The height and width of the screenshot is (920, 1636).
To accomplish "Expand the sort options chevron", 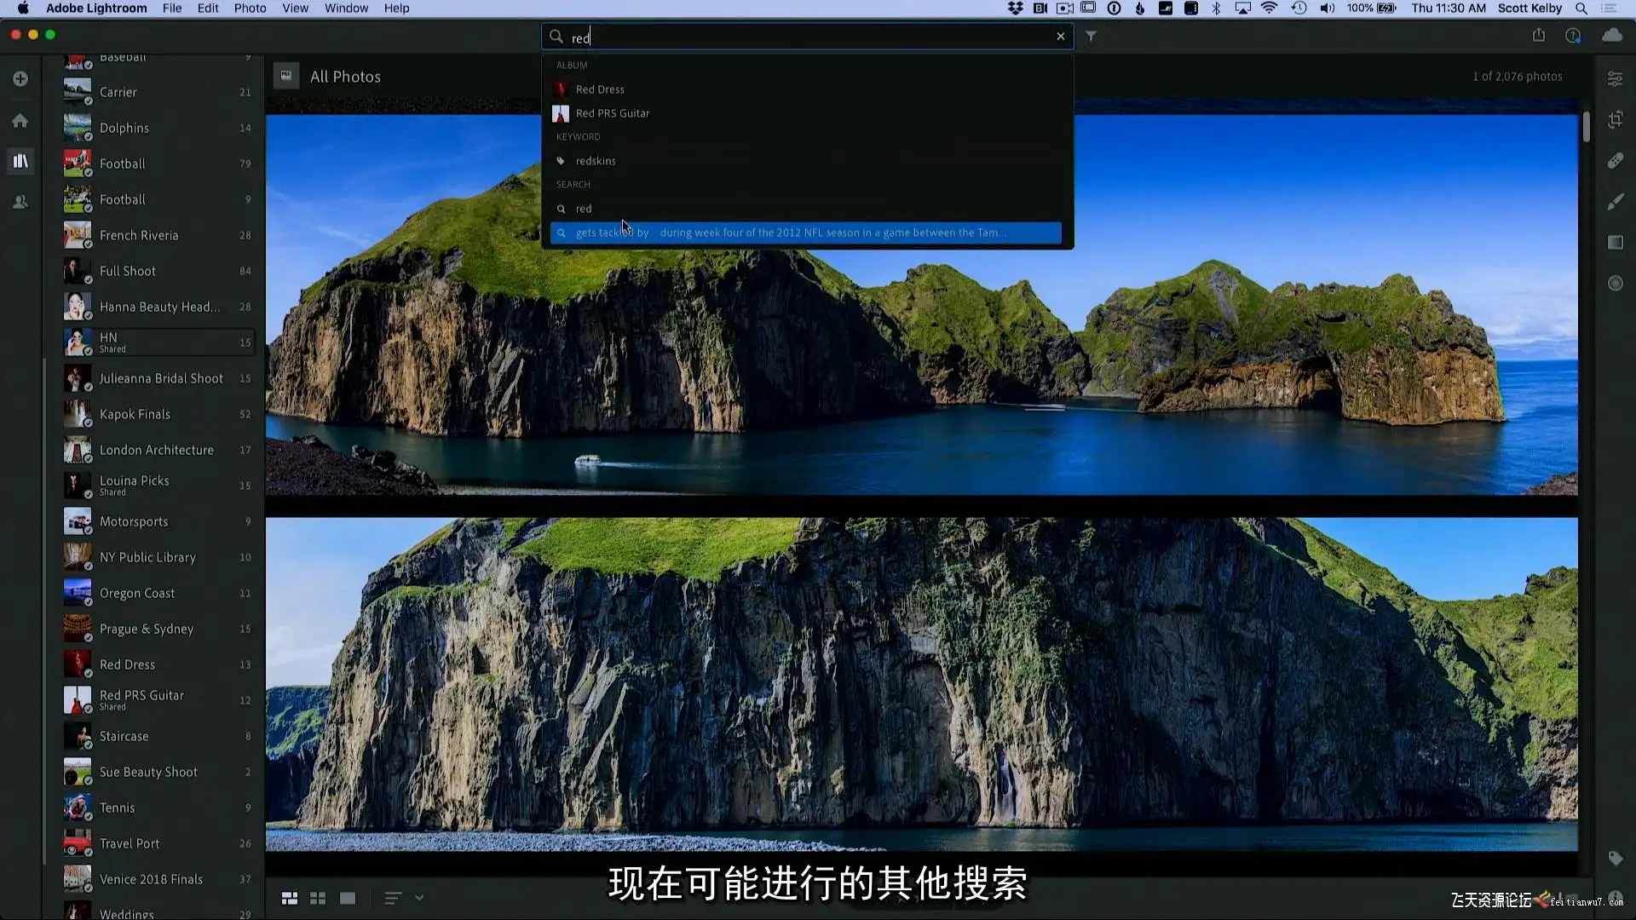I will (x=419, y=898).
